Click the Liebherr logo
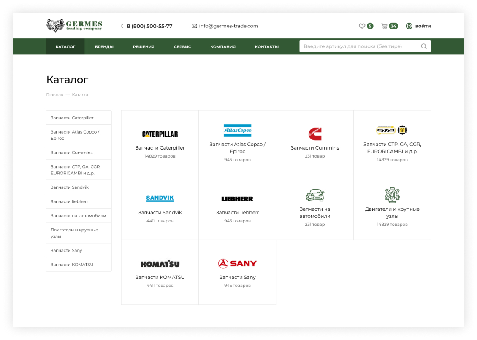Image resolution: width=477 pixels, height=340 pixels. click(x=237, y=199)
